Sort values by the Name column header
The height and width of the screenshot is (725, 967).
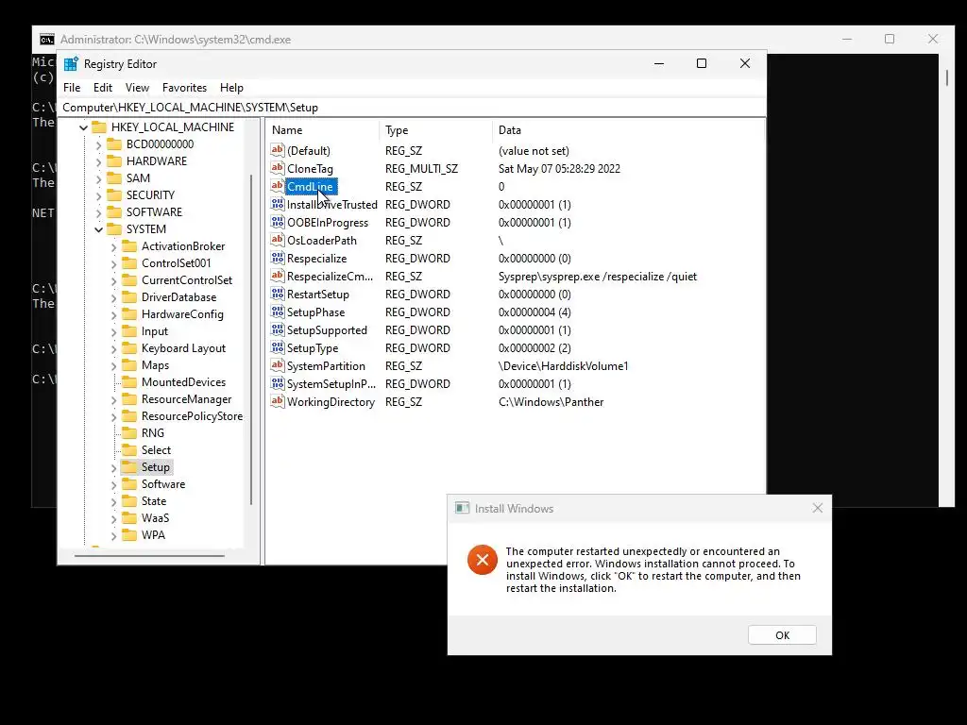pyautogui.click(x=323, y=130)
